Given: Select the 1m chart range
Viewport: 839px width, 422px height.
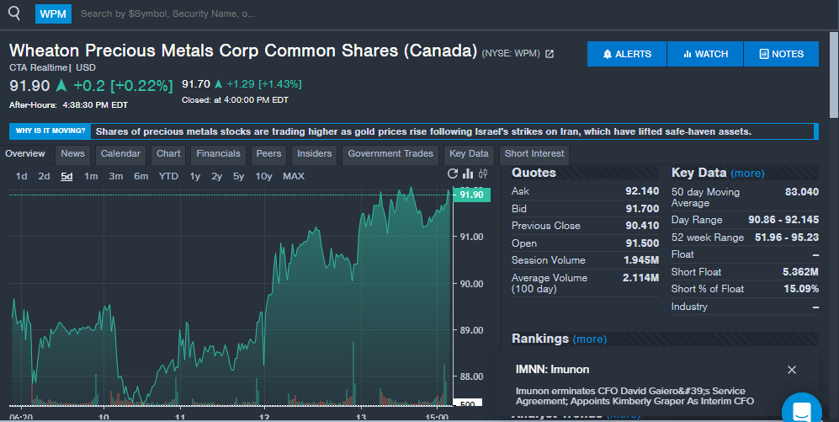Looking at the screenshot, I should point(91,176).
